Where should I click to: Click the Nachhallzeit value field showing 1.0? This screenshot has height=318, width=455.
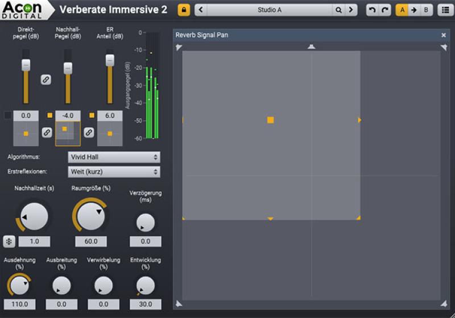pos(34,241)
